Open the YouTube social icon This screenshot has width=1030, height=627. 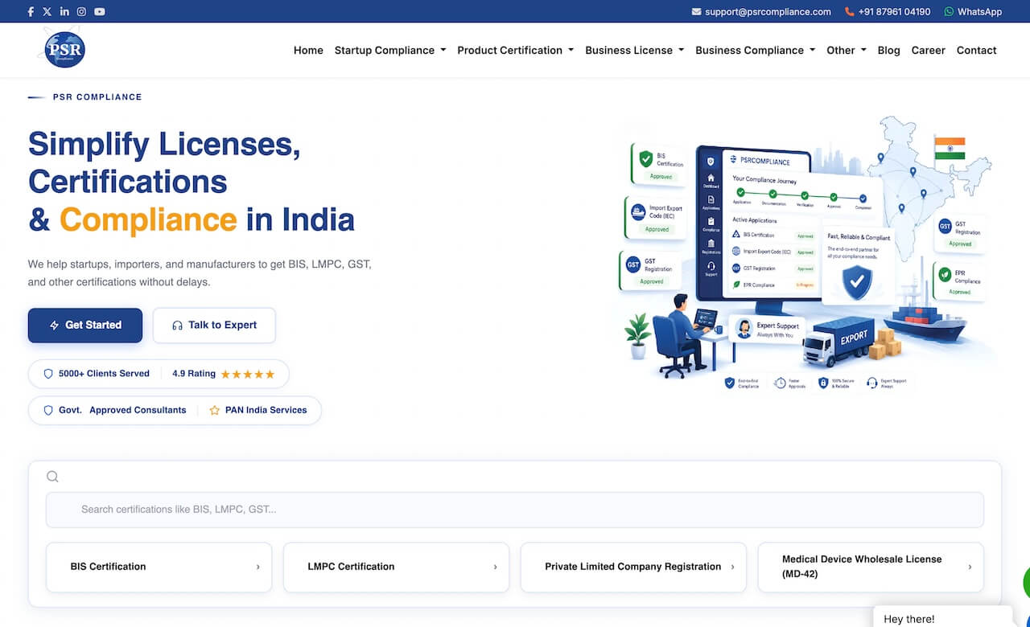99,11
